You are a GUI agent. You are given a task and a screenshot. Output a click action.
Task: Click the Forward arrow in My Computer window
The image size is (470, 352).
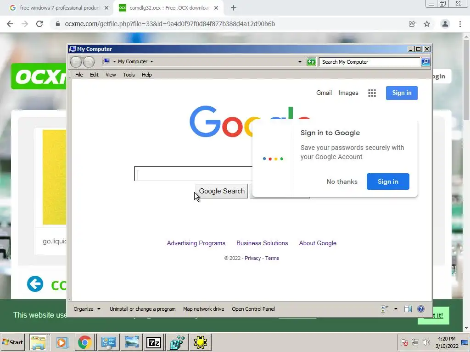[x=89, y=62]
